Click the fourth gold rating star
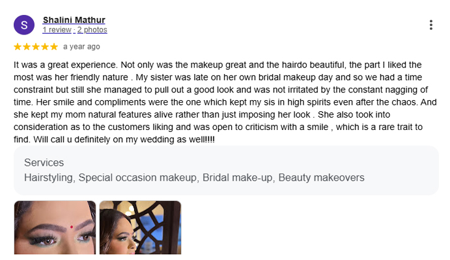 [45, 47]
